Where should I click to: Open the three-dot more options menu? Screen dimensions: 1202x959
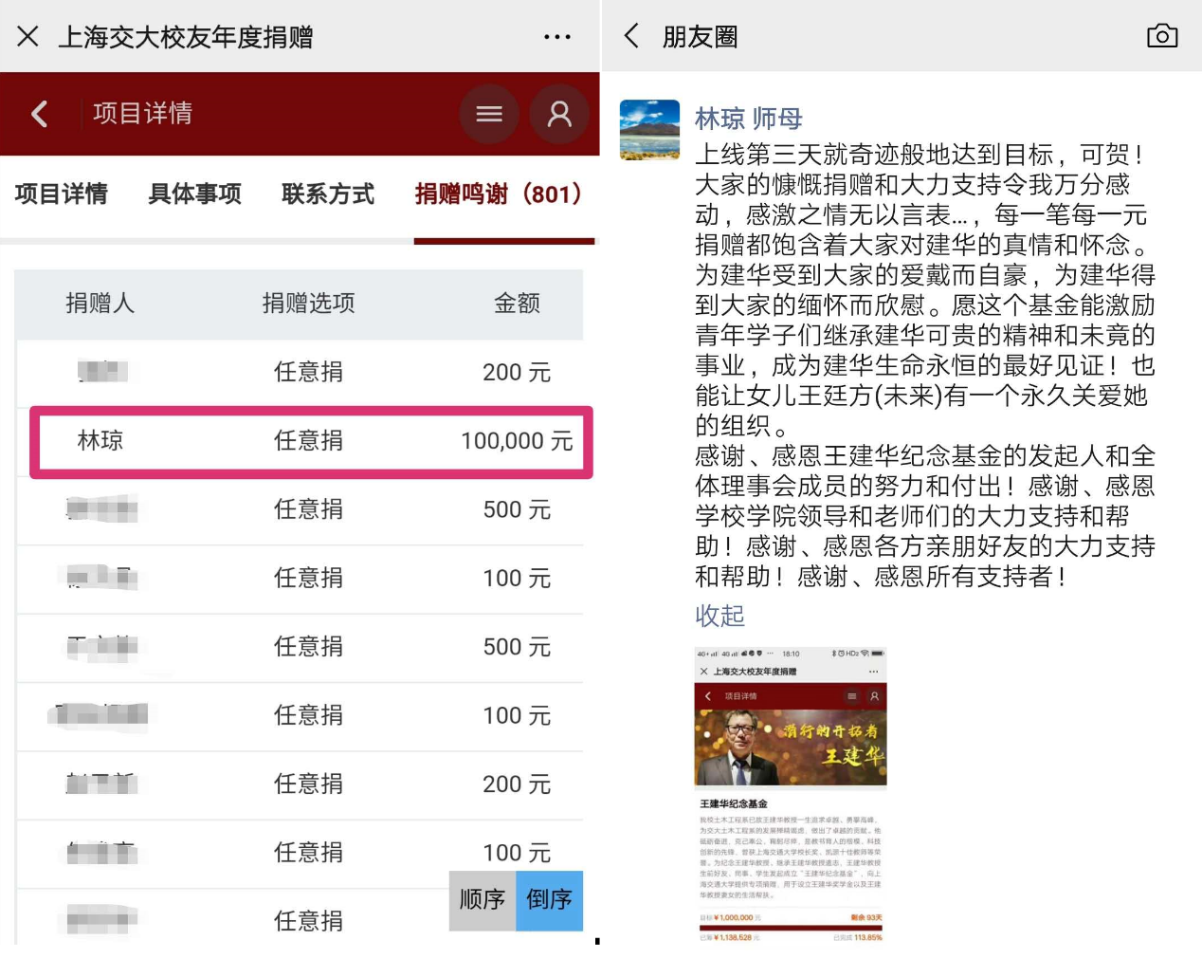pos(557,37)
